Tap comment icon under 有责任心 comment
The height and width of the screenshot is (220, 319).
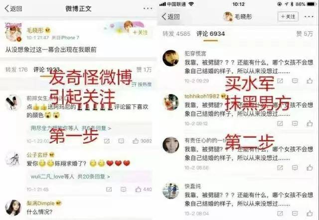(295, 168)
